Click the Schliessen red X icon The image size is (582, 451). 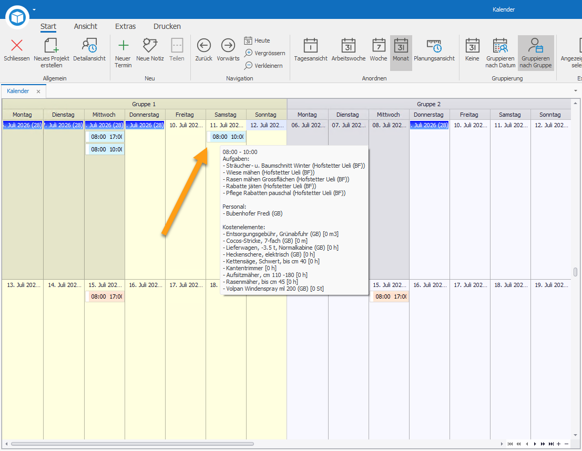17,45
